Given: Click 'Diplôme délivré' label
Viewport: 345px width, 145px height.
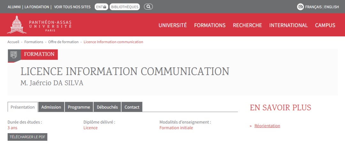Looking at the screenshot, I should click(99, 122).
